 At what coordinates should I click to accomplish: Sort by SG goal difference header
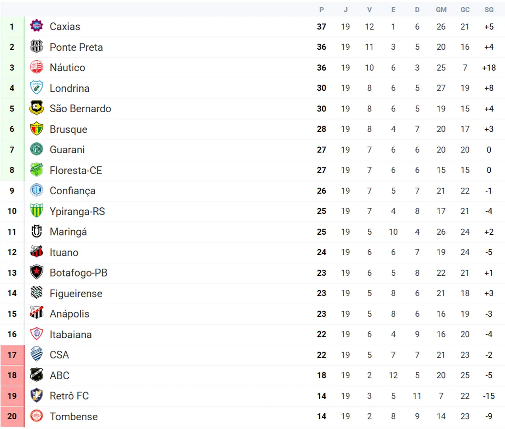tap(489, 9)
